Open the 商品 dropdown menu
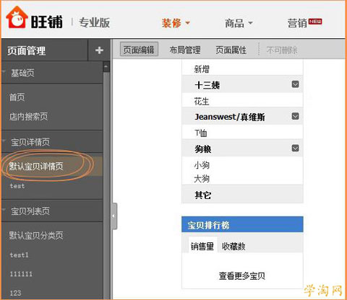The image size is (347, 300). [239, 23]
